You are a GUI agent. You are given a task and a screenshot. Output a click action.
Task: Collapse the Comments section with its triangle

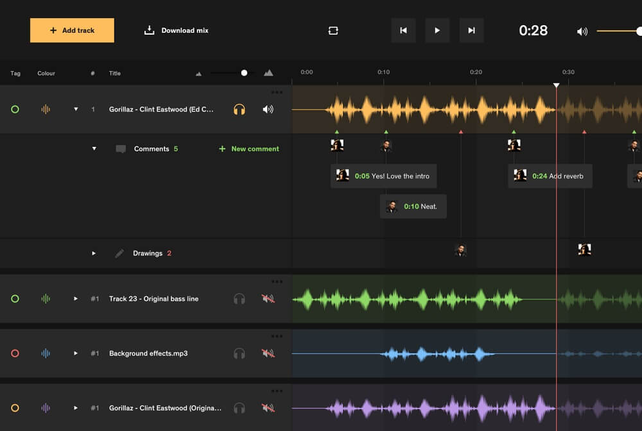click(94, 148)
